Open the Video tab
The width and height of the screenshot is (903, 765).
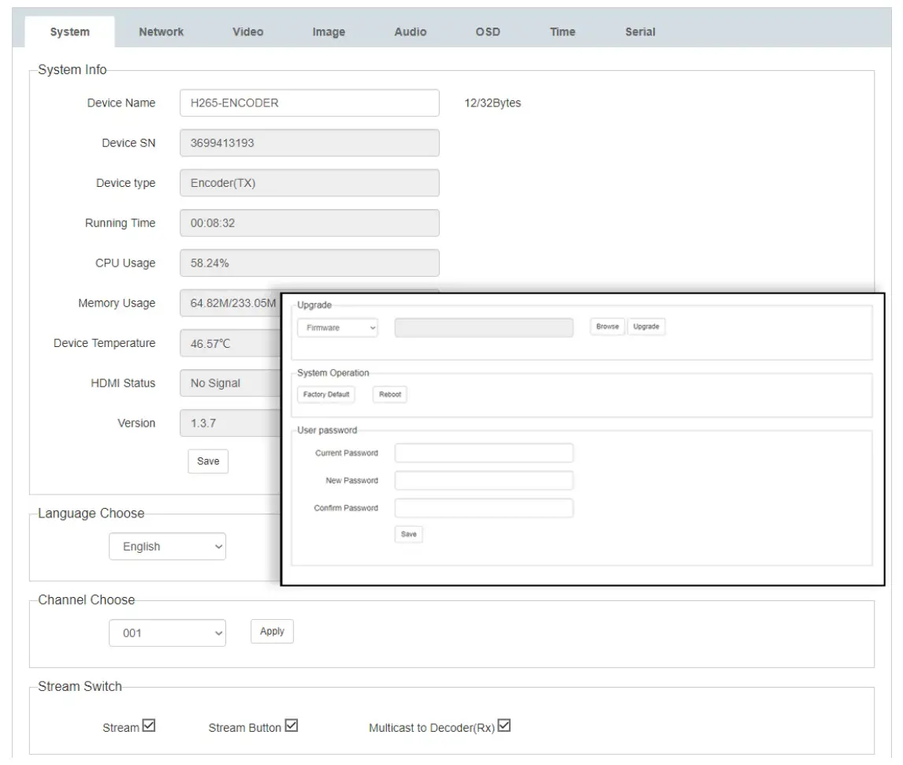point(247,32)
